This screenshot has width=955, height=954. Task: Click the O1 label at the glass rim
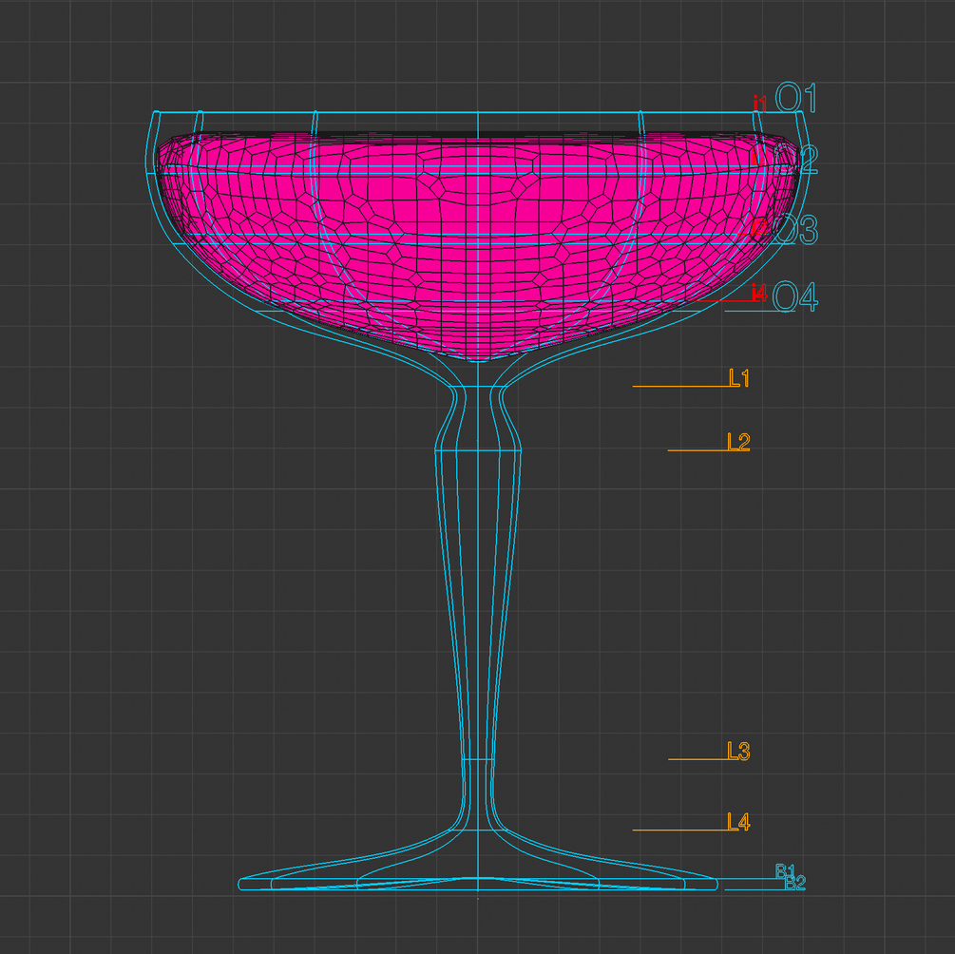[x=796, y=98]
